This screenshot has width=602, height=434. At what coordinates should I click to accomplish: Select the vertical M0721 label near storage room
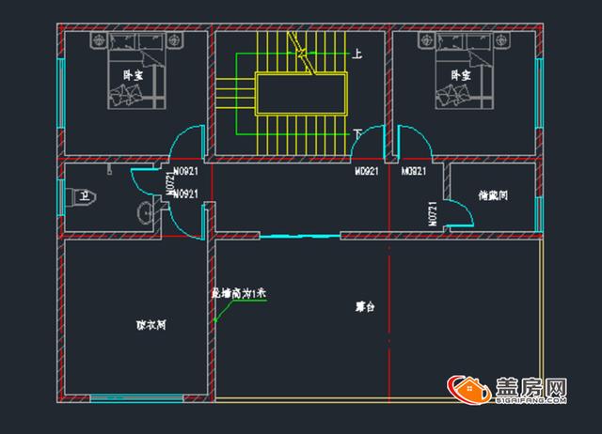pos(432,213)
